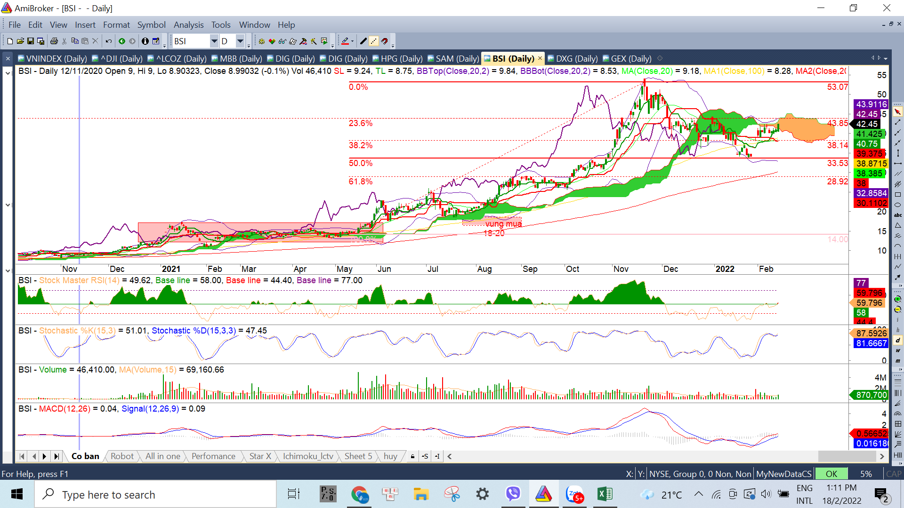Toggle the magnet snap-to-price button

(385, 41)
